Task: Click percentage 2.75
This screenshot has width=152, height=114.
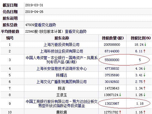Action: coord(139,82)
